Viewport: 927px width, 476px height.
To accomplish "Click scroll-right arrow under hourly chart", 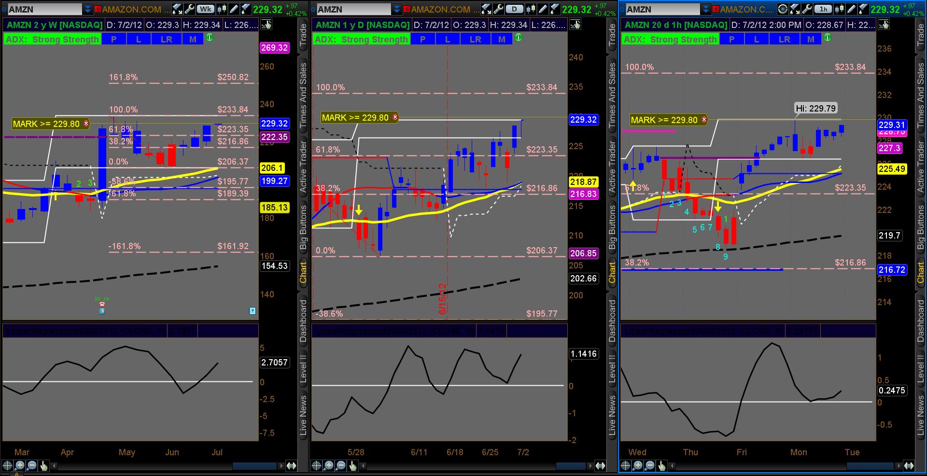I will [899, 466].
